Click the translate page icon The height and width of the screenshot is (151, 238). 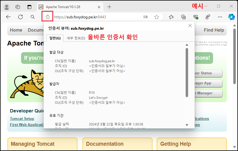[145, 17]
